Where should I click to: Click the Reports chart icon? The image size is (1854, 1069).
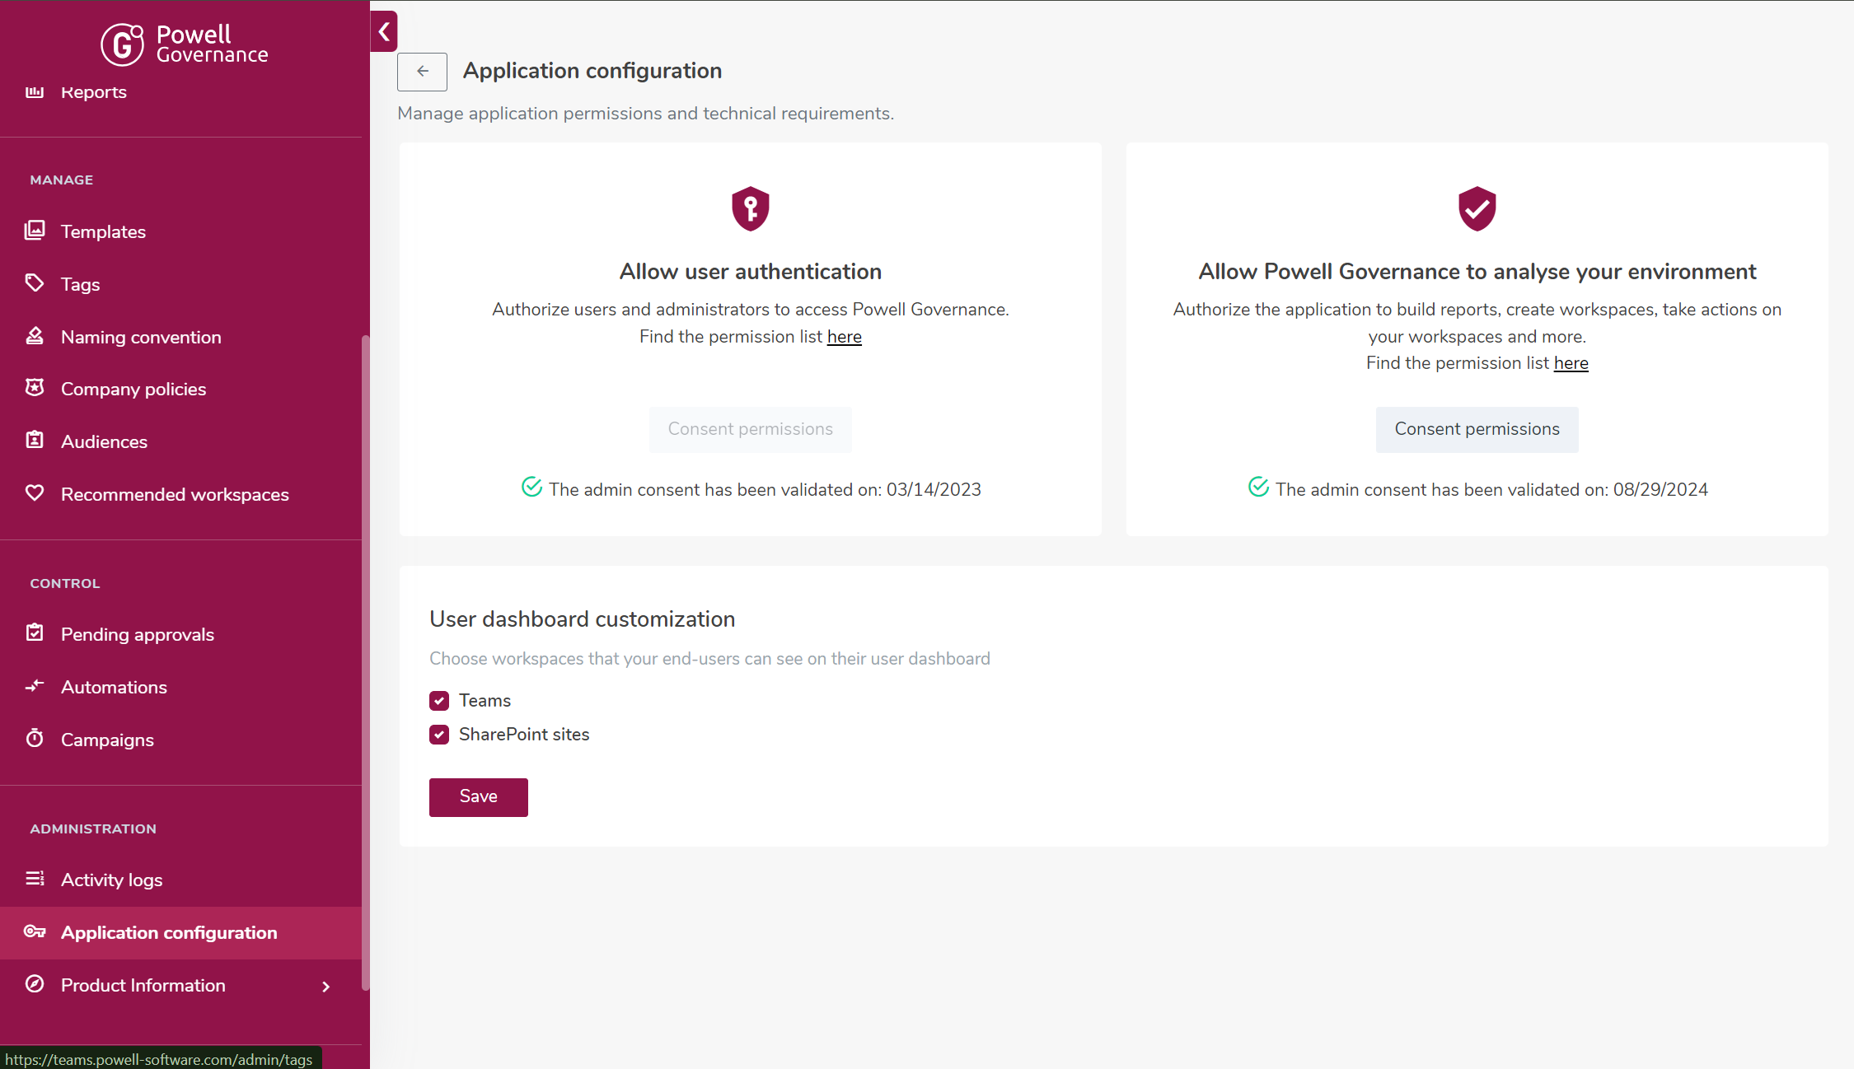35,91
